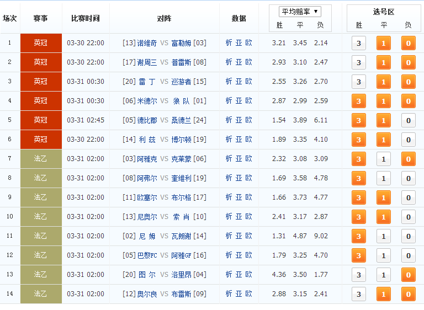The width and height of the screenshot is (424, 310).
Task: Click odds value 6.11 in row 5
Action: [321, 120]
